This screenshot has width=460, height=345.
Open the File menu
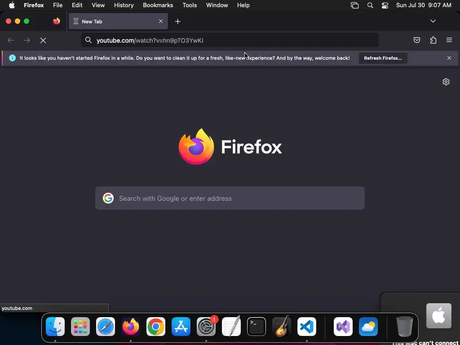(x=58, y=5)
